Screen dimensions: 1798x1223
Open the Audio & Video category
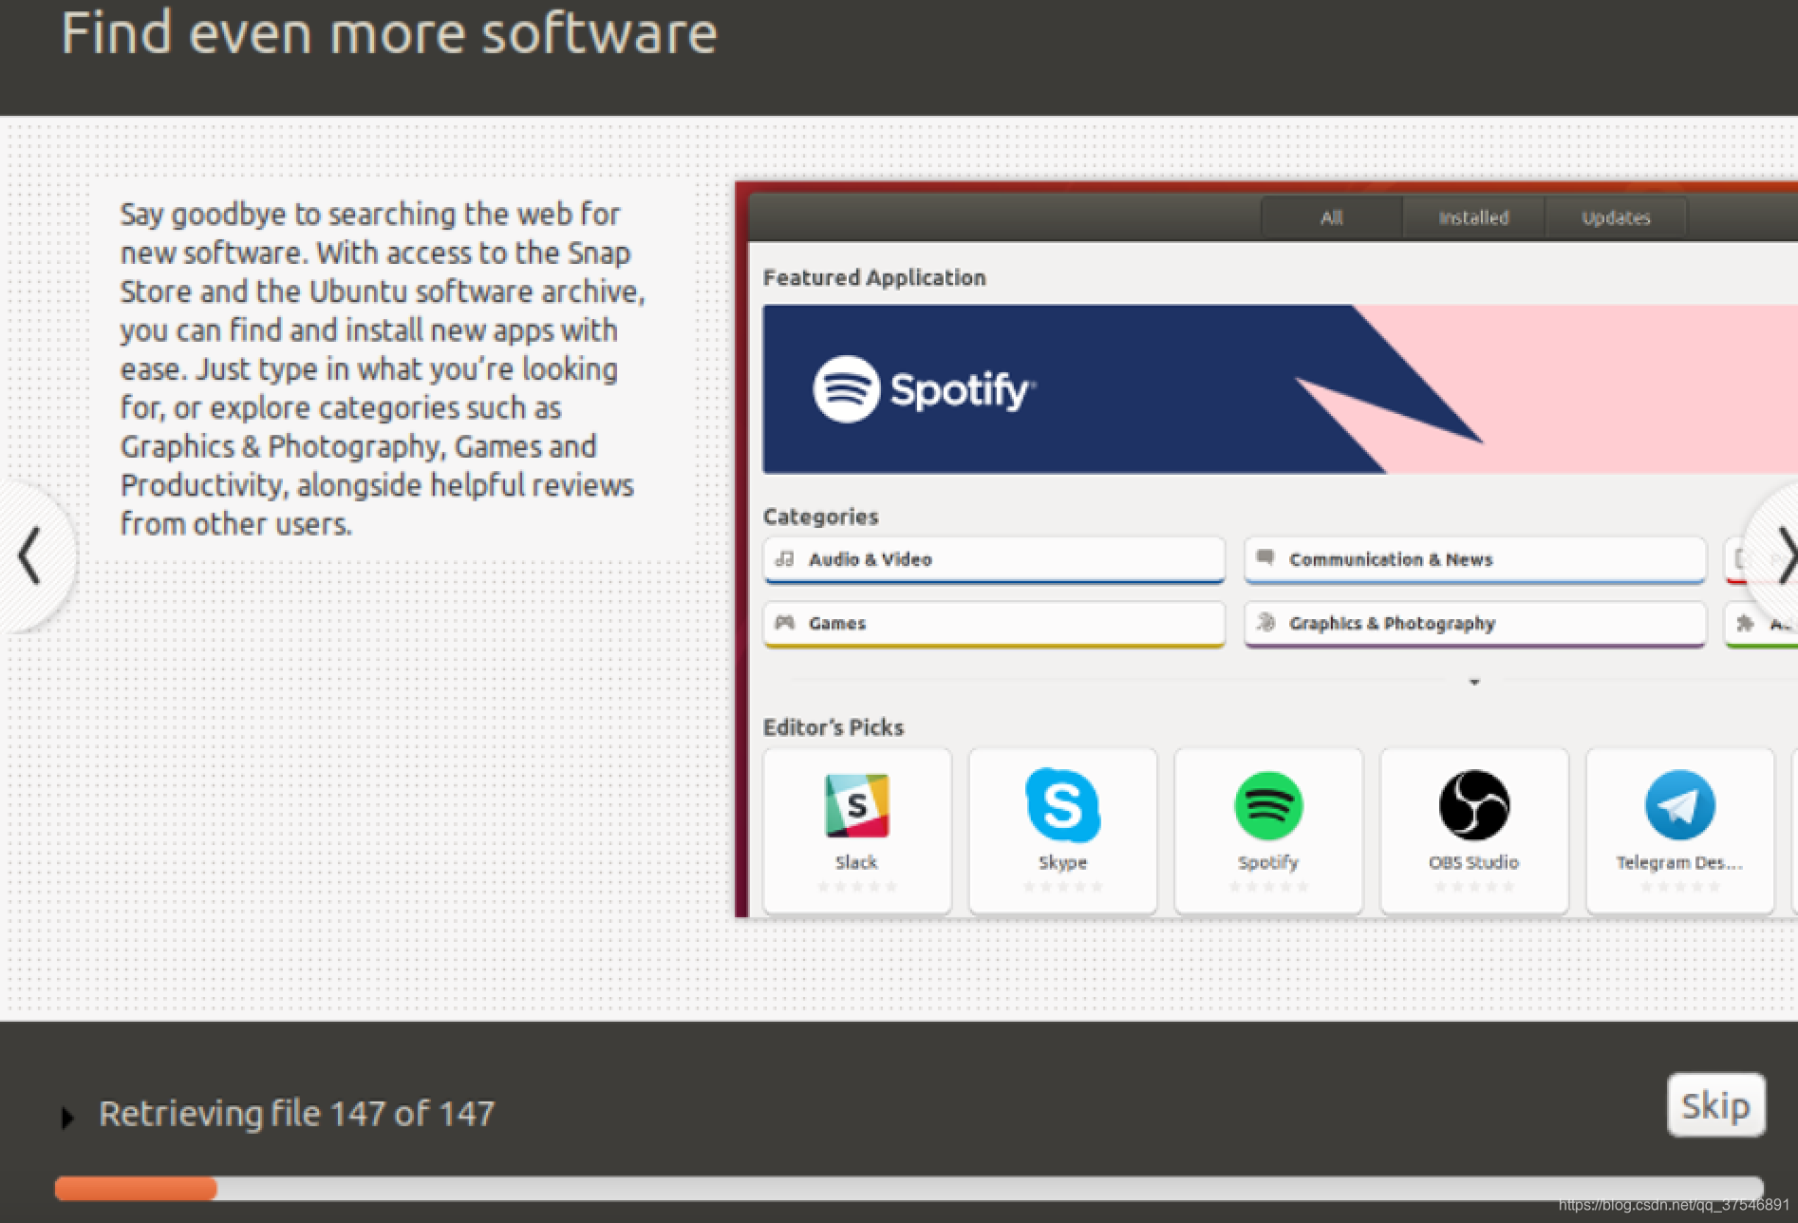pos(994,560)
